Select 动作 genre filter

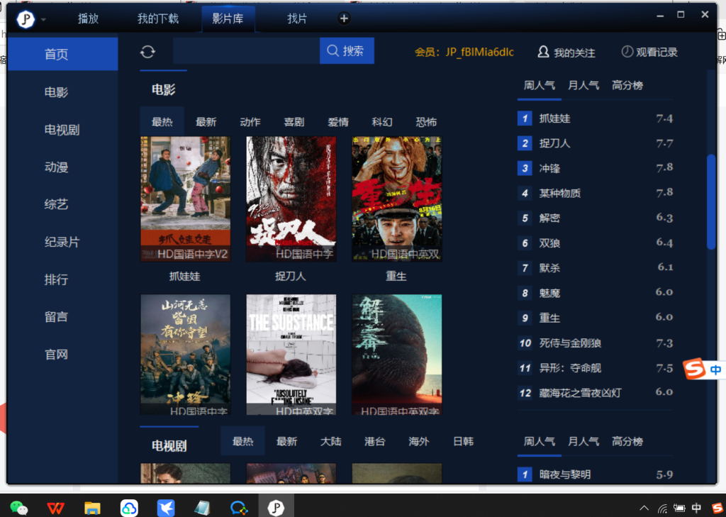(x=250, y=122)
